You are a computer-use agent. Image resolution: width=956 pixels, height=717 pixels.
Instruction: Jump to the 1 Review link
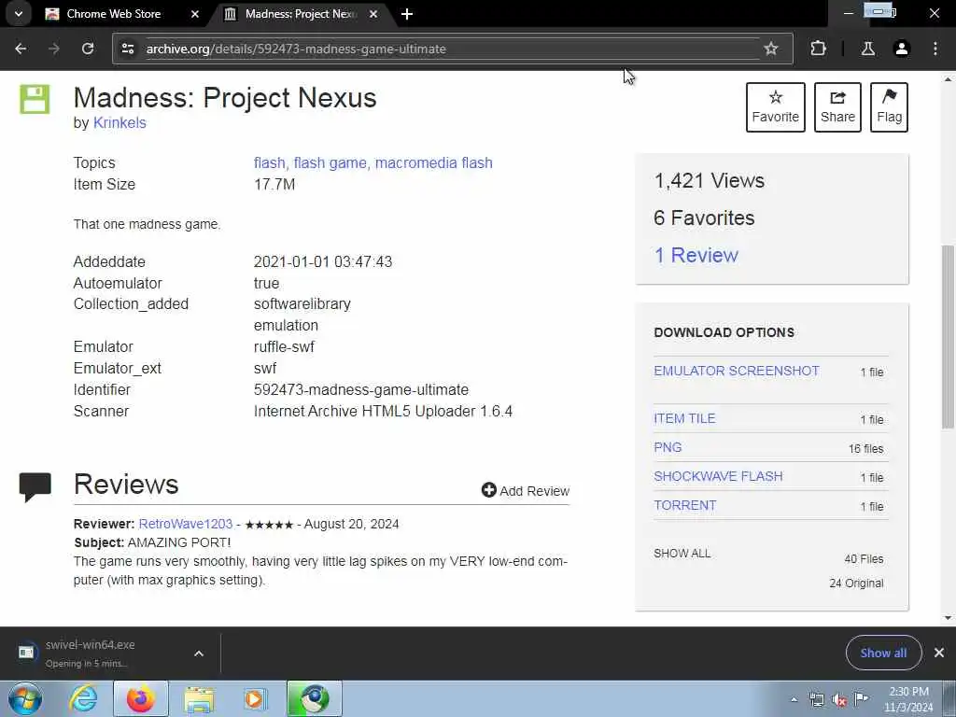coord(696,255)
